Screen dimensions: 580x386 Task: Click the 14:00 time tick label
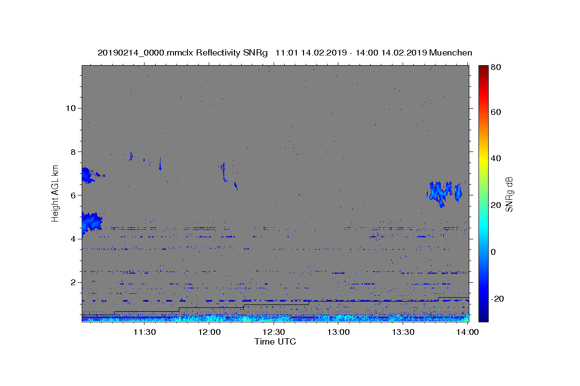click(468, 332)
